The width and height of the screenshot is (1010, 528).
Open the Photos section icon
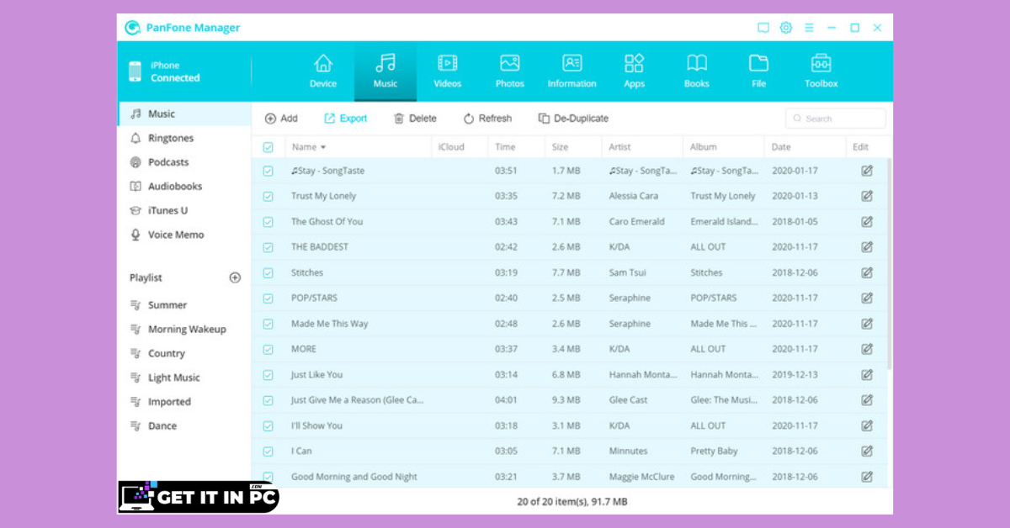[x=510, y=64]
